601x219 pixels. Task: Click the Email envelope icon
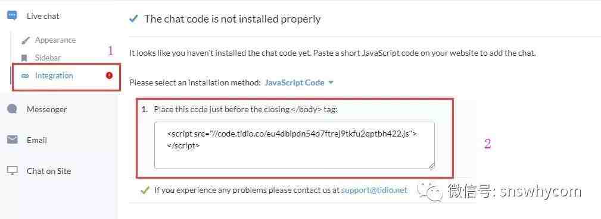(13, 140)
